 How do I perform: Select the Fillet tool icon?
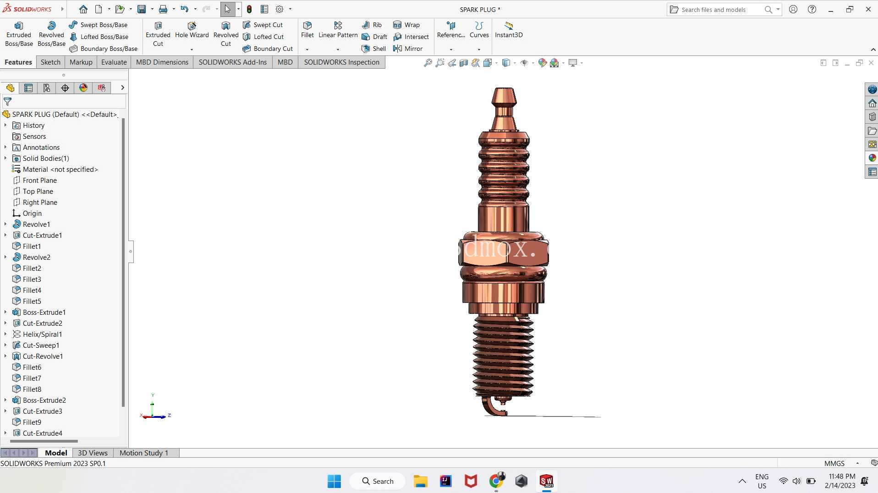click(307, 25)
